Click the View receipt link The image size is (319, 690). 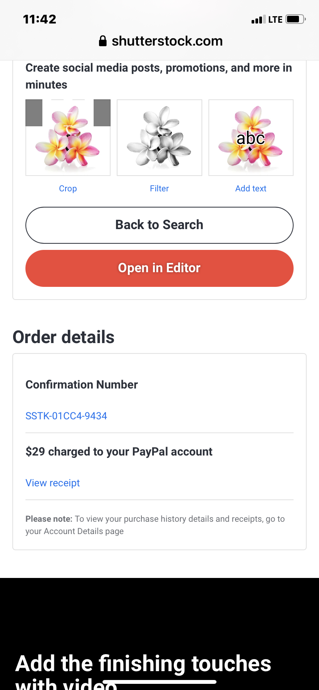52,482
